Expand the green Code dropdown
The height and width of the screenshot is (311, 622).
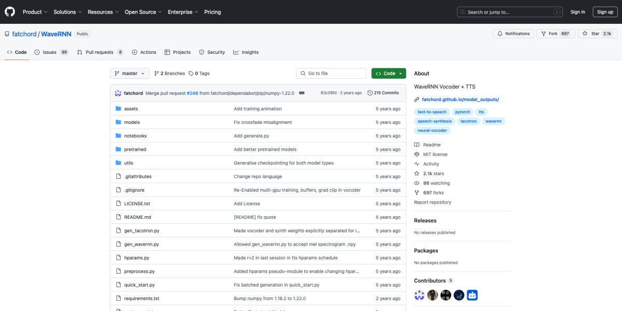pyautogui.click(x=389, y=74)
